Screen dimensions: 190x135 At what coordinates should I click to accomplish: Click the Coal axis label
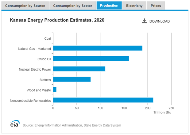(x=47, y=38)
